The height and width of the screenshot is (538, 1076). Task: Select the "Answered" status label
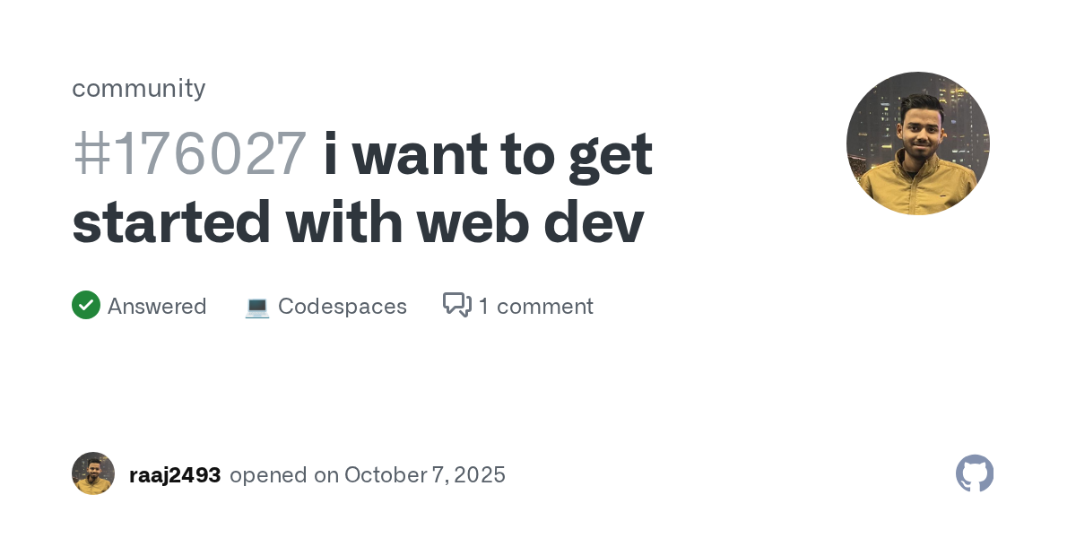[x=157, y=307]
